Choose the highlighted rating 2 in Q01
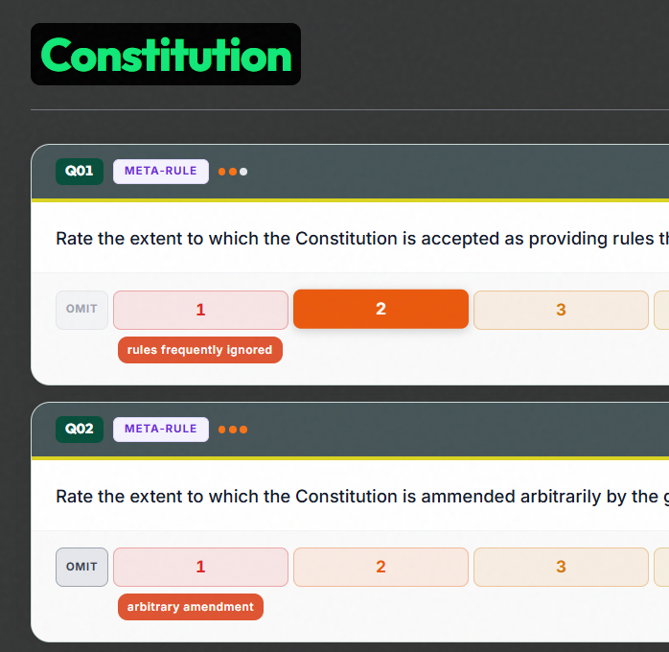Screen dimensions: 669x652 pyautogui.click(x=381, y=309)
